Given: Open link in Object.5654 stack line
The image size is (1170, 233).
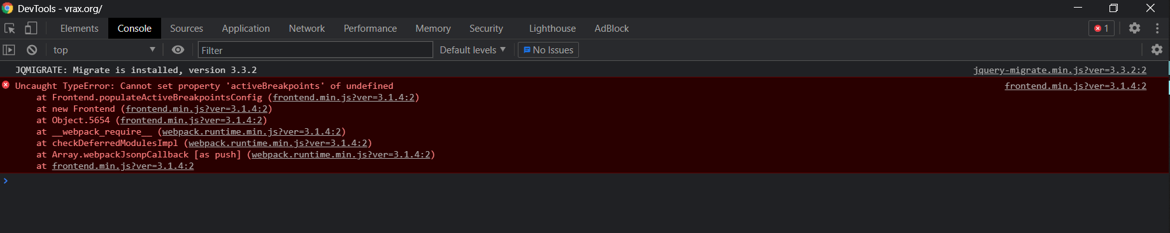Looking at the screenshot, I should click(x=191, y=120).
